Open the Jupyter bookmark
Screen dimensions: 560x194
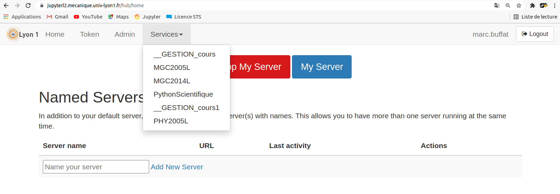(x=147, y=17)
